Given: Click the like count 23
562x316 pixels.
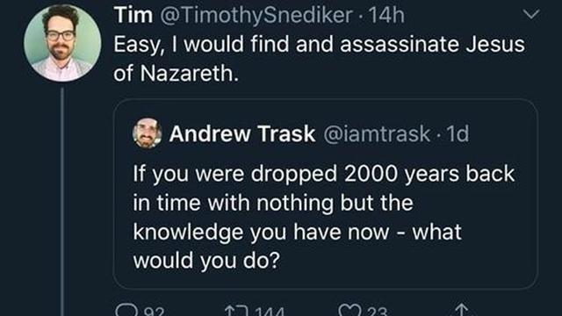Looking at the screenshot, I should 377,312.
